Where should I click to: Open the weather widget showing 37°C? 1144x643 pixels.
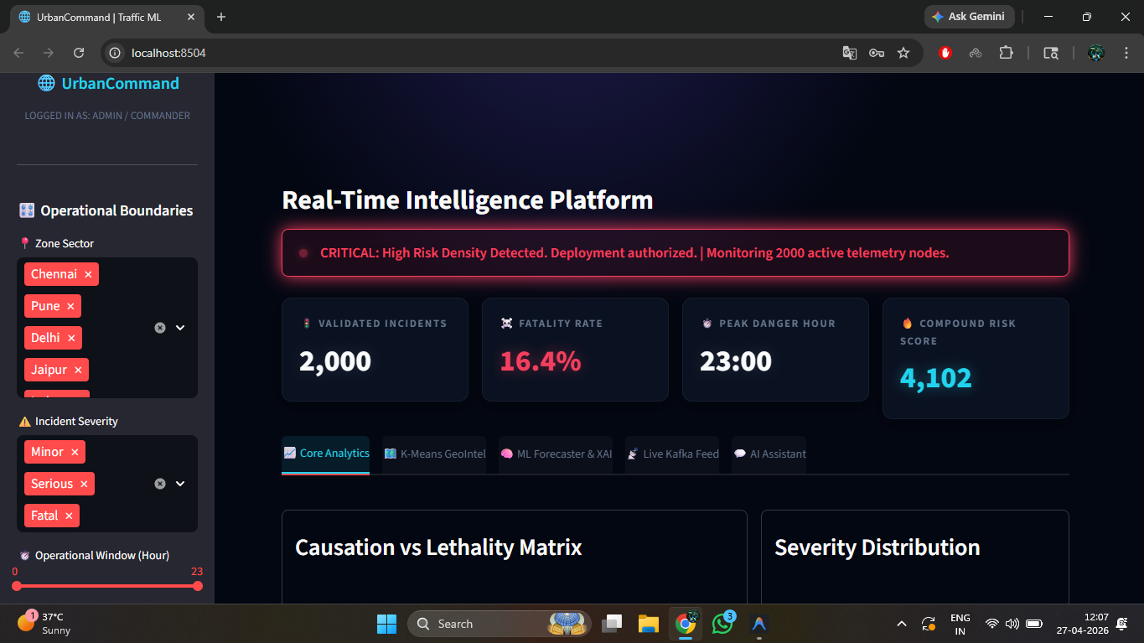click(x=46, y=624)
